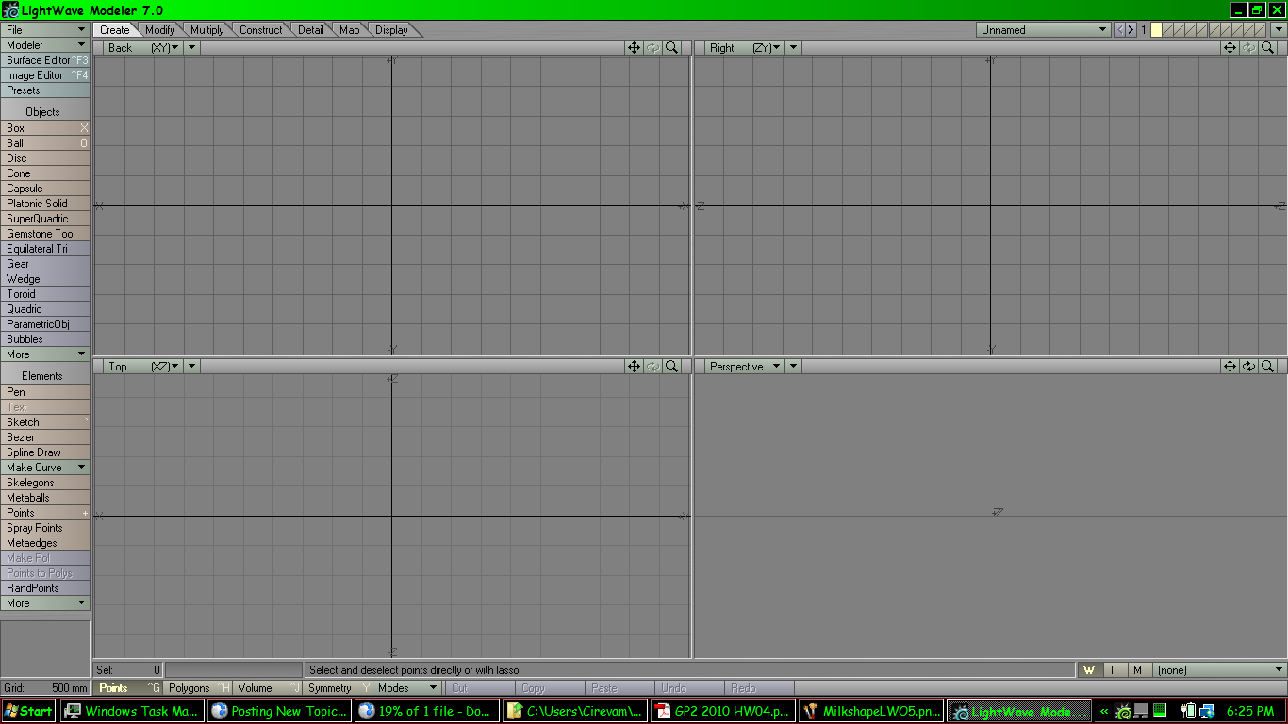Switch to the Detail tab
The width and height of the screenshot is (1288, 724).
click(311, 30)
